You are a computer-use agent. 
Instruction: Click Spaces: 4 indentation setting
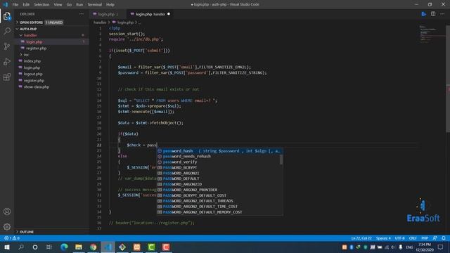[x=383, y=238]
